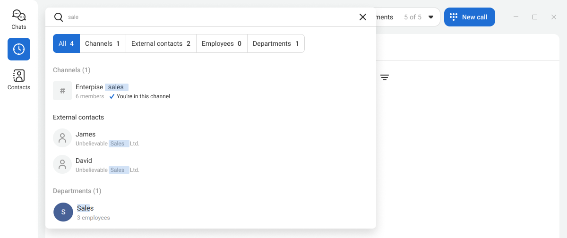Open the Chats section in sidebar
Screen dimensions: 567x238
click(19, 19)
